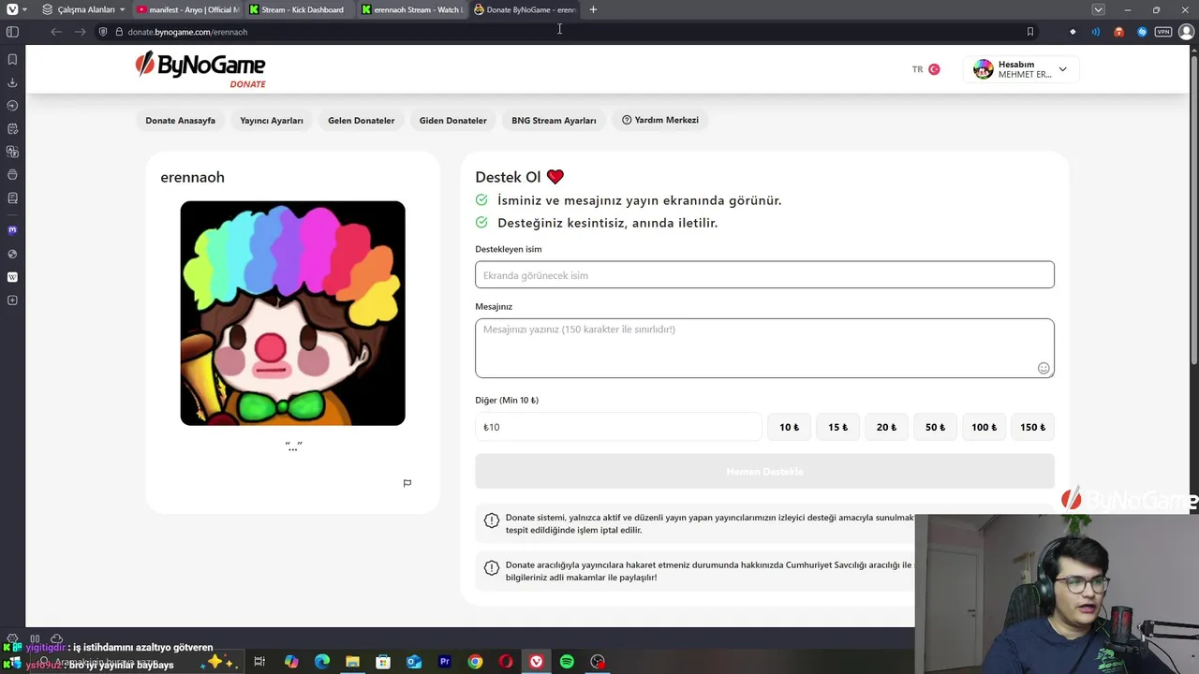Viewport: 1199px width, 674px height.
Task: Switch to the erennaoh Stream Kick tab
Action: click(412, 9)
